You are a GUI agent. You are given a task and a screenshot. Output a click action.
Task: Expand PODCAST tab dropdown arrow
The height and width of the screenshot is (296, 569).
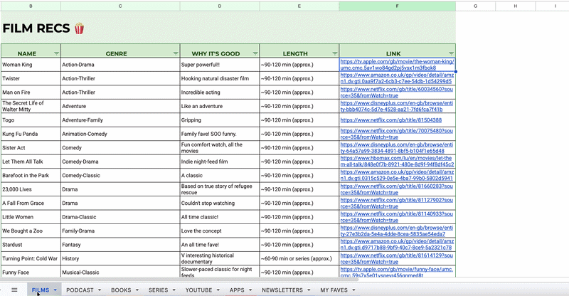[x=100, y=290]
